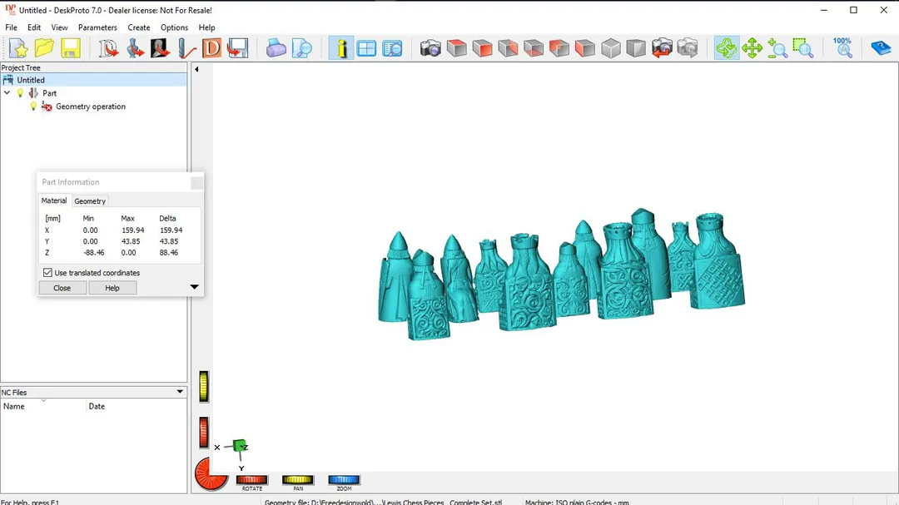899x505 pixels.
Task: Select the dark gray cube view
Action: point(636,48)
